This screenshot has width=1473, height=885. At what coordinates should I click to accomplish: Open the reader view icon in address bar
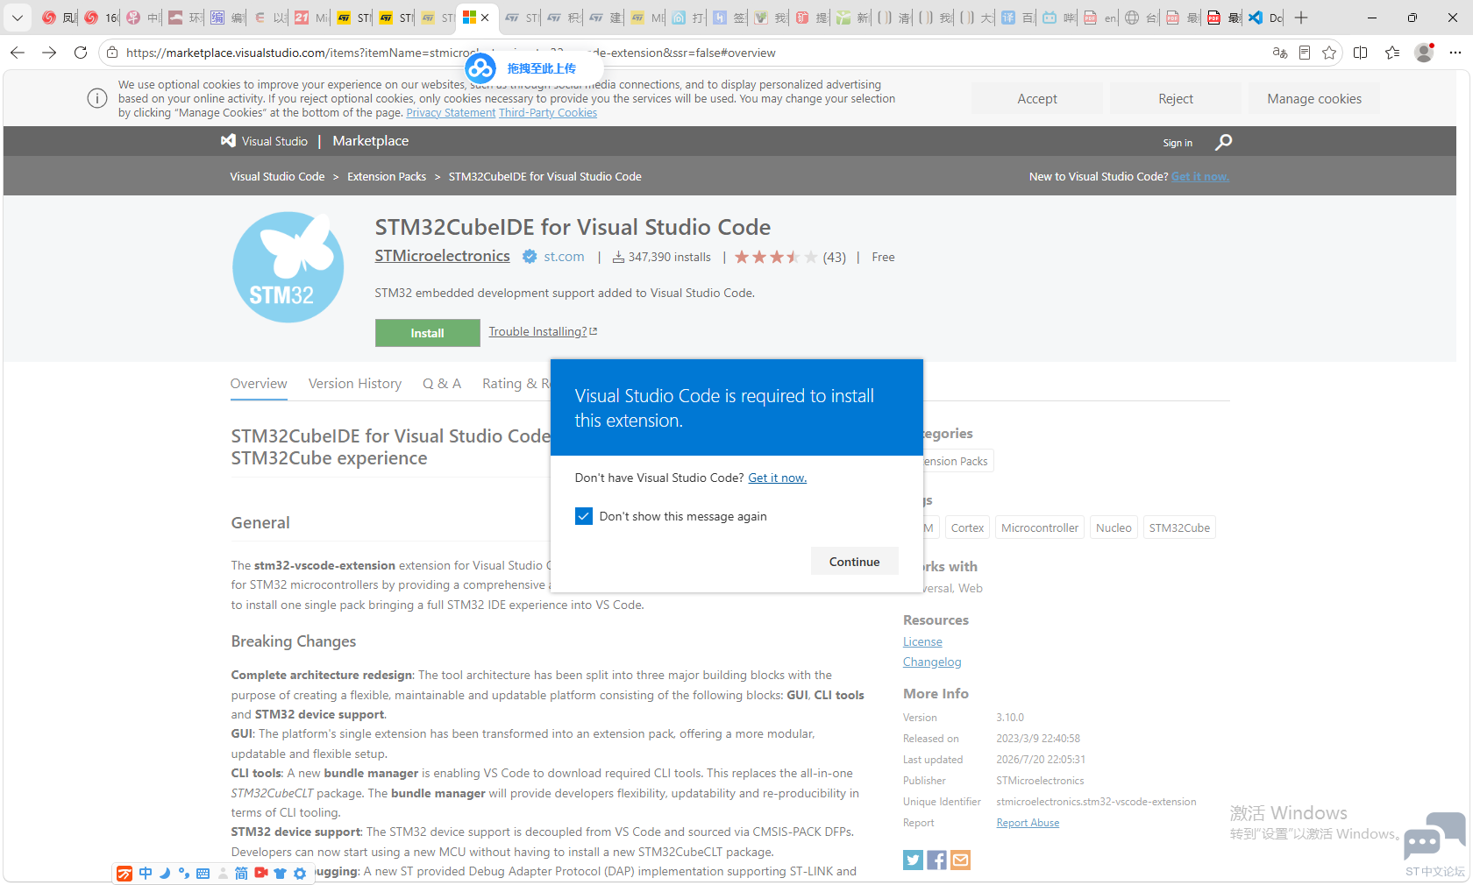pyautogui.click(x=1305, y=53)
